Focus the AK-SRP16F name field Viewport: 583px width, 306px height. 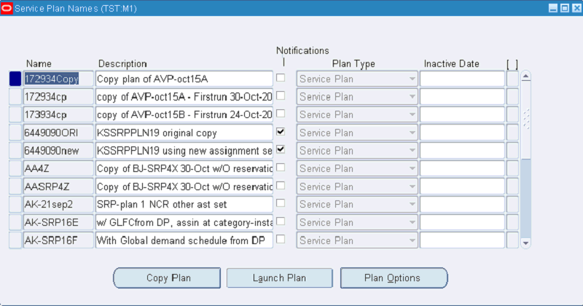point(58,240)
